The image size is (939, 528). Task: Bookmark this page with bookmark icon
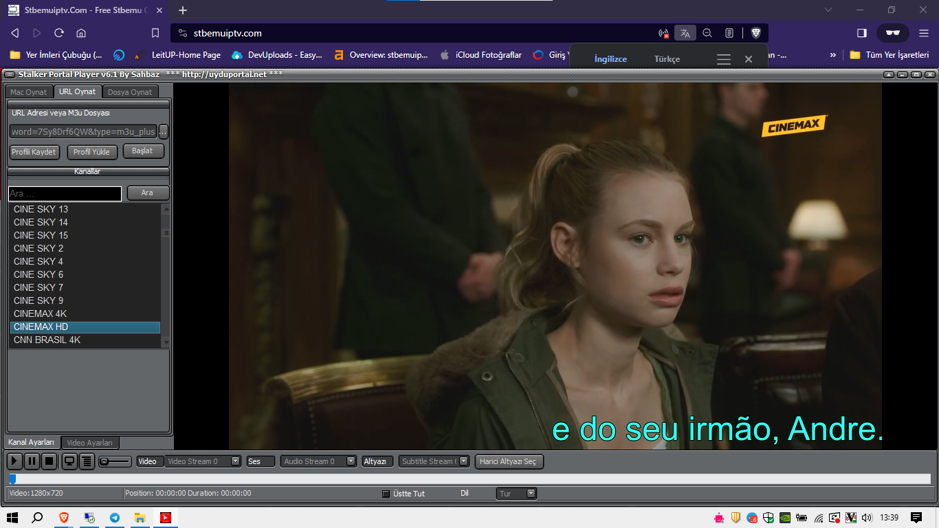coord(155,33)
